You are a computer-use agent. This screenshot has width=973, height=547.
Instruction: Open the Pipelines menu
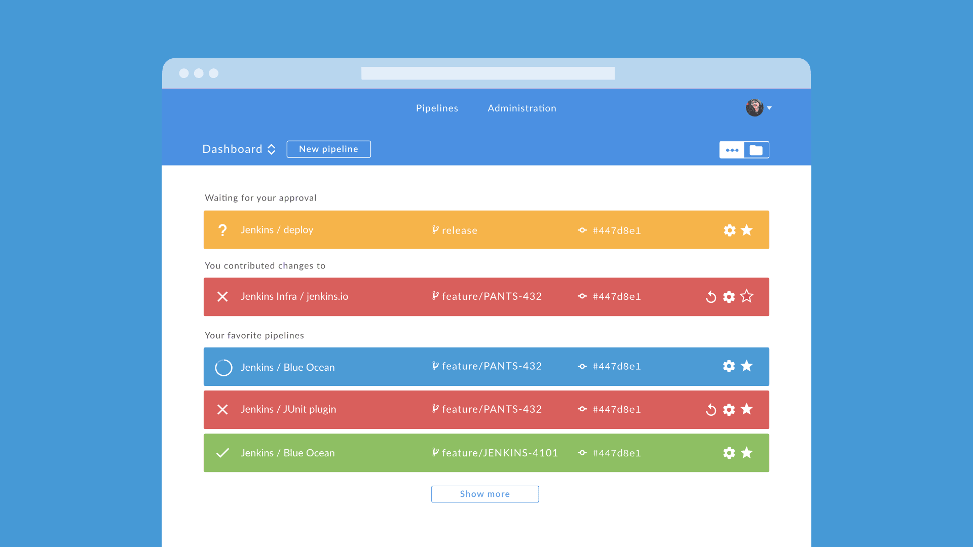click(x=437, y=108)
